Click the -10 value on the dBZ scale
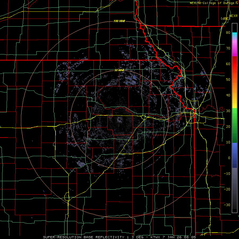The height and width of the screenshot is (239, 239). 227,173
